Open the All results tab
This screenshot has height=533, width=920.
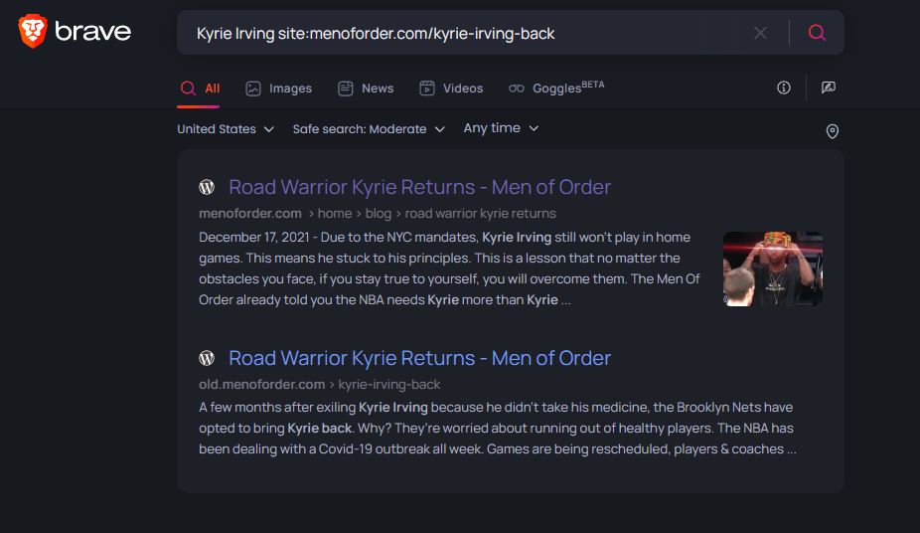pyautogui.click(x=200, y=89)
